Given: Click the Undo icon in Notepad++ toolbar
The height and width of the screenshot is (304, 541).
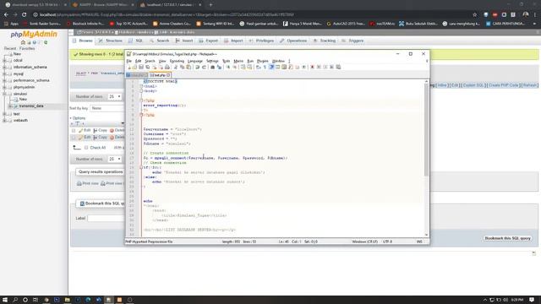Looking at the screenshot, I should point(197,68).
